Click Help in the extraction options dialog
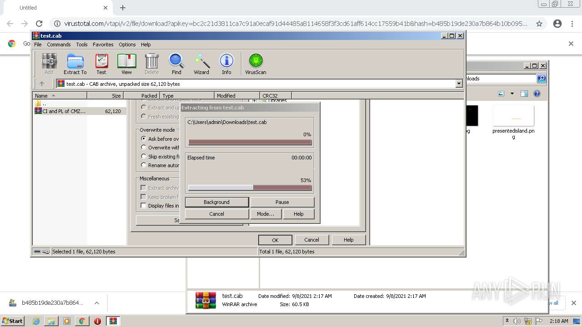 pos(348,240)
